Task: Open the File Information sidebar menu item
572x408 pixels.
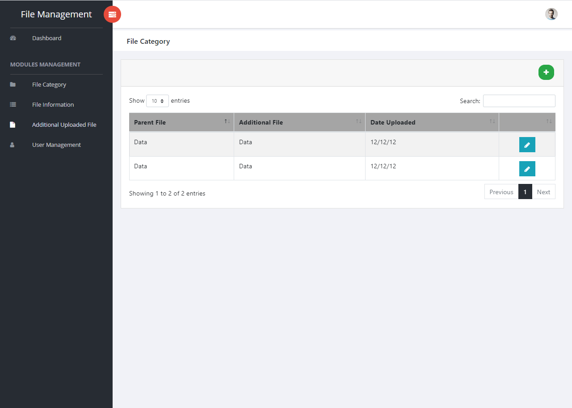Action: click(53, 104)
